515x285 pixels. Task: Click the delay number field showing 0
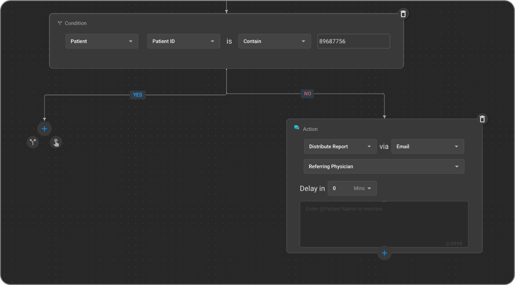click(338, 188)
